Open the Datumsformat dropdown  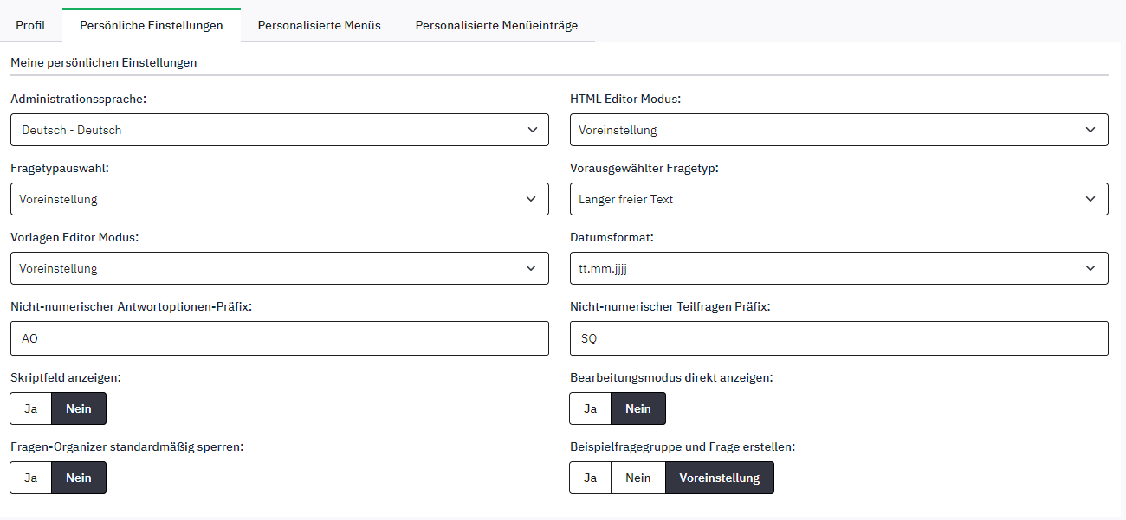(838, 268)
